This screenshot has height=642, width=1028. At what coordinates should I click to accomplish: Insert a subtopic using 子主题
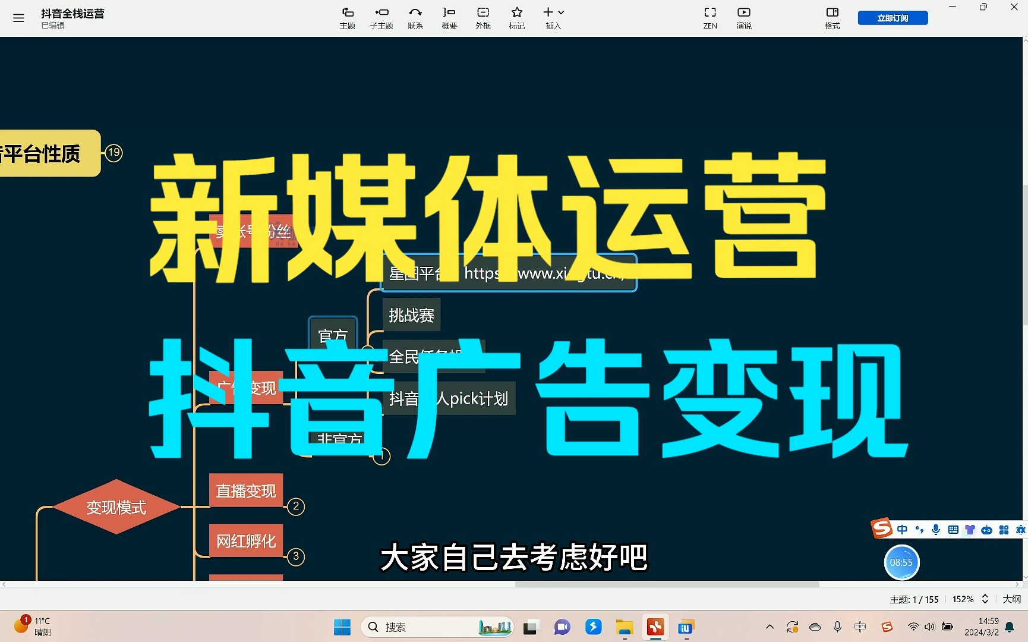pos(381,18)
